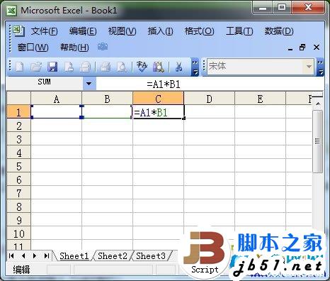Viewport: 330px width, 281px height.
Task: Open the 工具(T) menu
Action: [x=239, y=31]
